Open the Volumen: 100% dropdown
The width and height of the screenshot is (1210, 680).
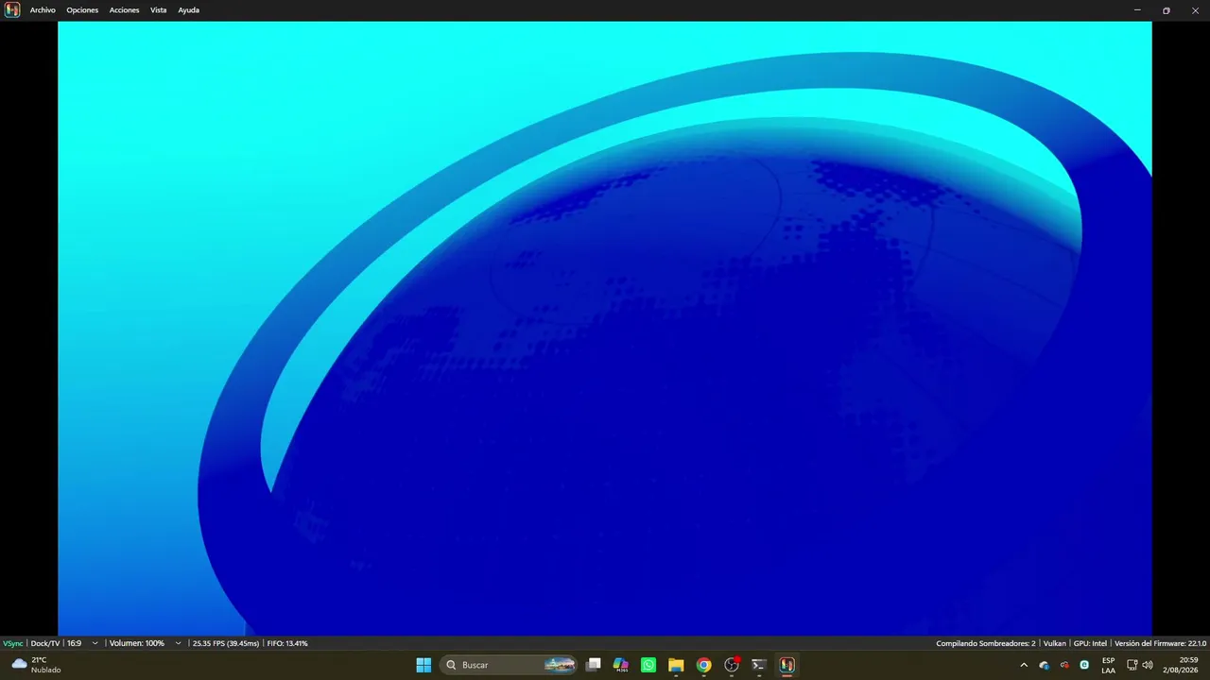pos(145,643)
